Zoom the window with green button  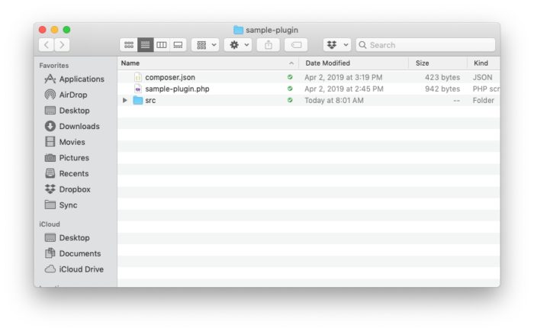(67, 30)
